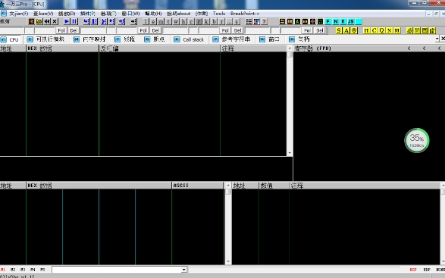Expand the tab bar overflow dropdown arrow
This screenshot has height=278, width=445.
(x=437, y=39)
